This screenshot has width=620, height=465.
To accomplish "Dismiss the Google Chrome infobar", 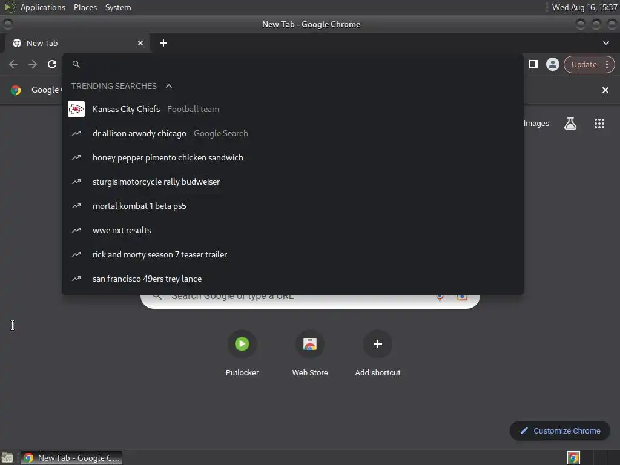I will point(605,90).
